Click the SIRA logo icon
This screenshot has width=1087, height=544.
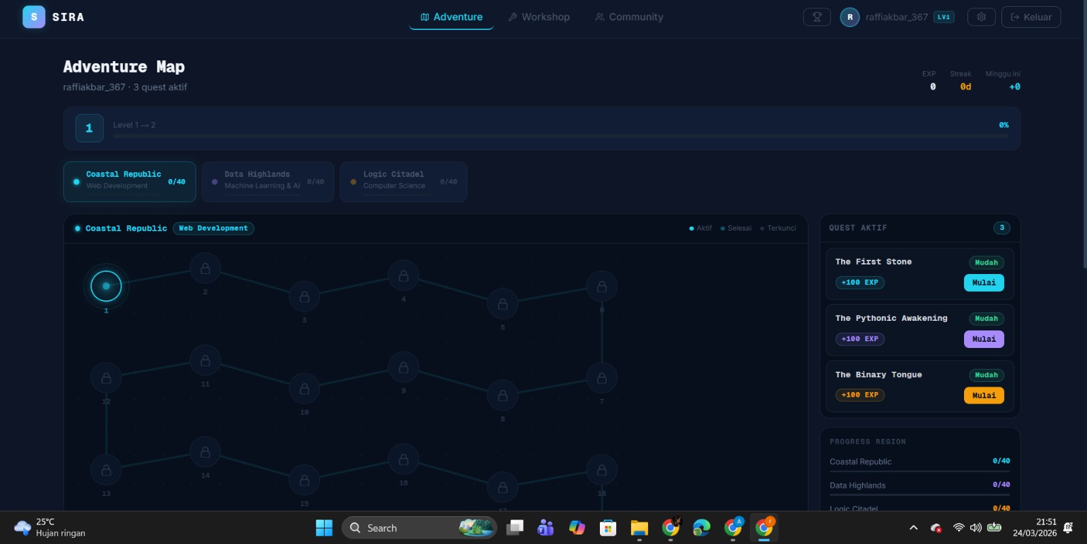click(34, 17)
